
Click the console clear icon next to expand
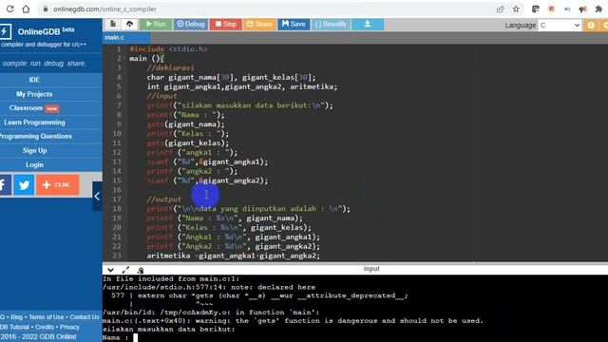click(x=141, y=270)
